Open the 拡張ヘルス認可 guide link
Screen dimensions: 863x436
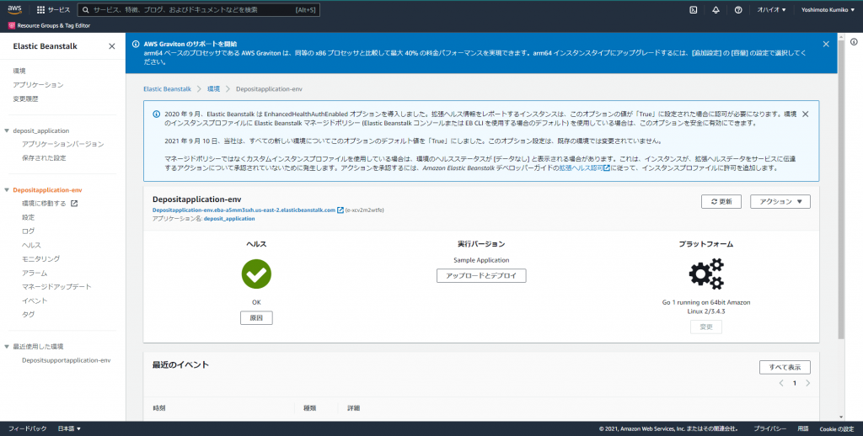[584, 168]
